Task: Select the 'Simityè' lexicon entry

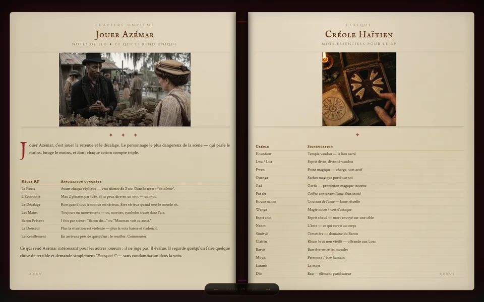Action: (359, 234)
